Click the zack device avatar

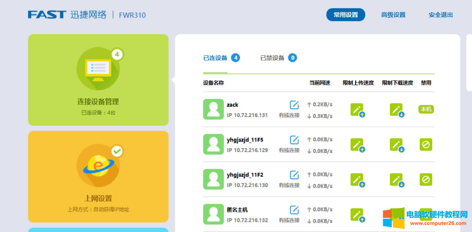[213, 109]
